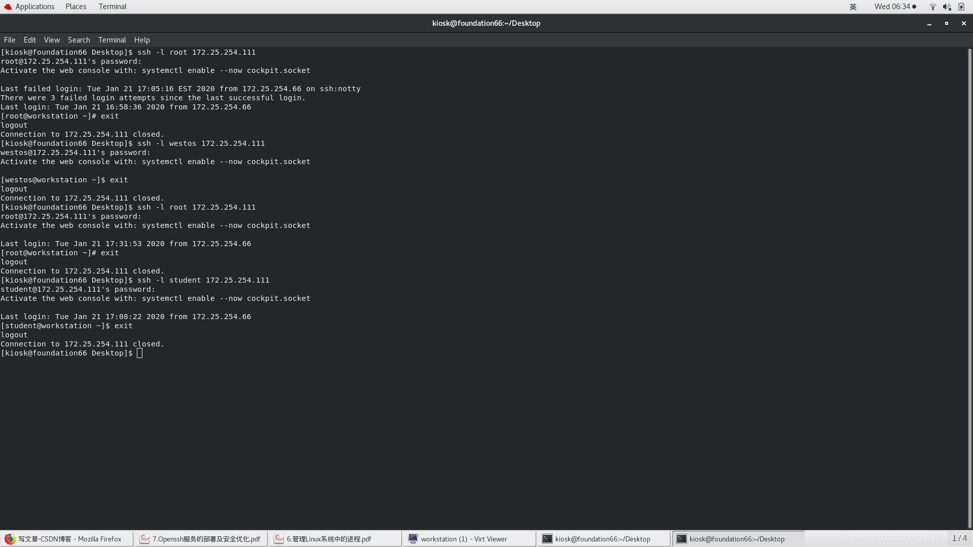Select the Help menu option
Image resolution: width=973 pixels, height=547 pixels.
pyautogui.click(x=142, y=40)
